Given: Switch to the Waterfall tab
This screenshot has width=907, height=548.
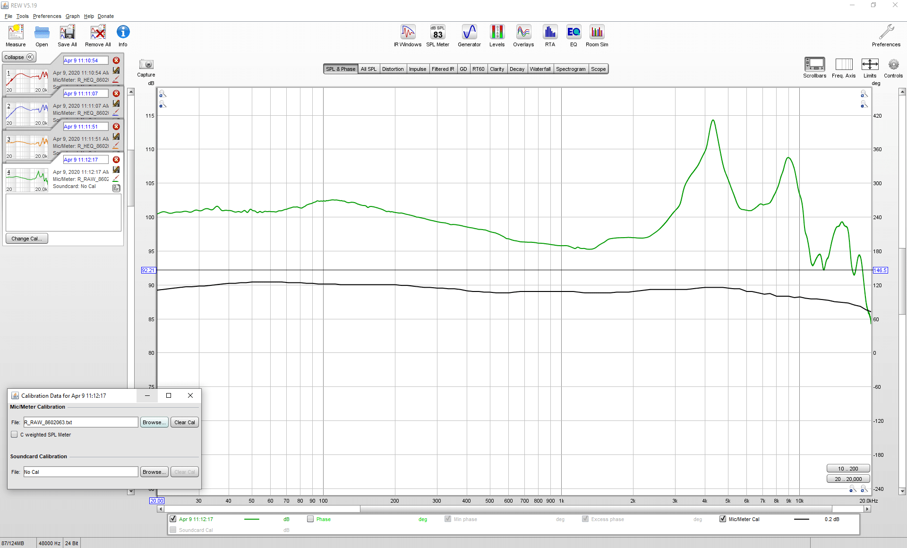Looking at the screenshot, I should (x=540, y=69).
